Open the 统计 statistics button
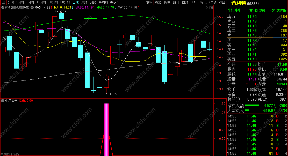This screenshot has height=156, width=288. [x=176, y=2]
